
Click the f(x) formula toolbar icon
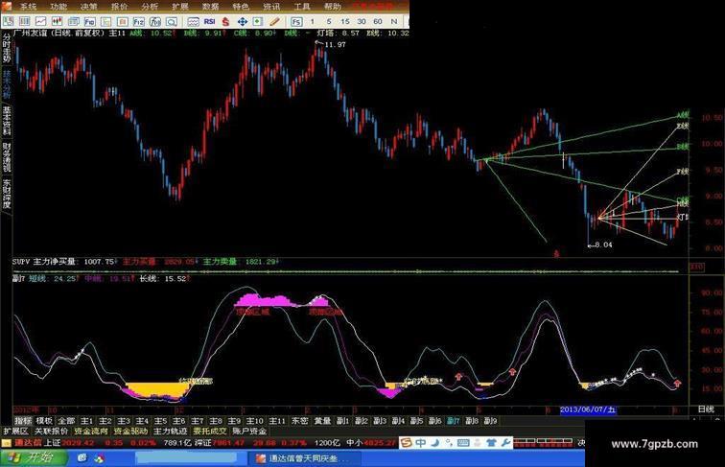[x=155, y=21]
